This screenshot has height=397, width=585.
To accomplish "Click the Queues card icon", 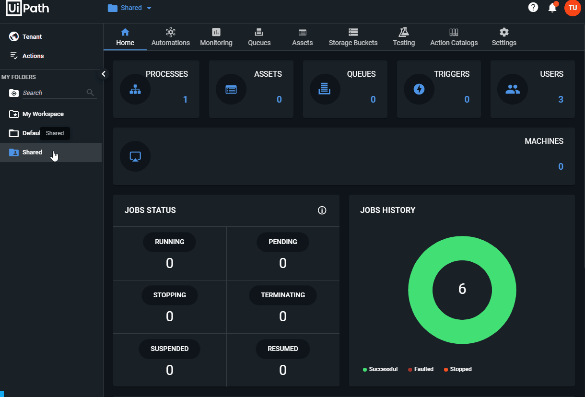I will [x=325, y=89].
